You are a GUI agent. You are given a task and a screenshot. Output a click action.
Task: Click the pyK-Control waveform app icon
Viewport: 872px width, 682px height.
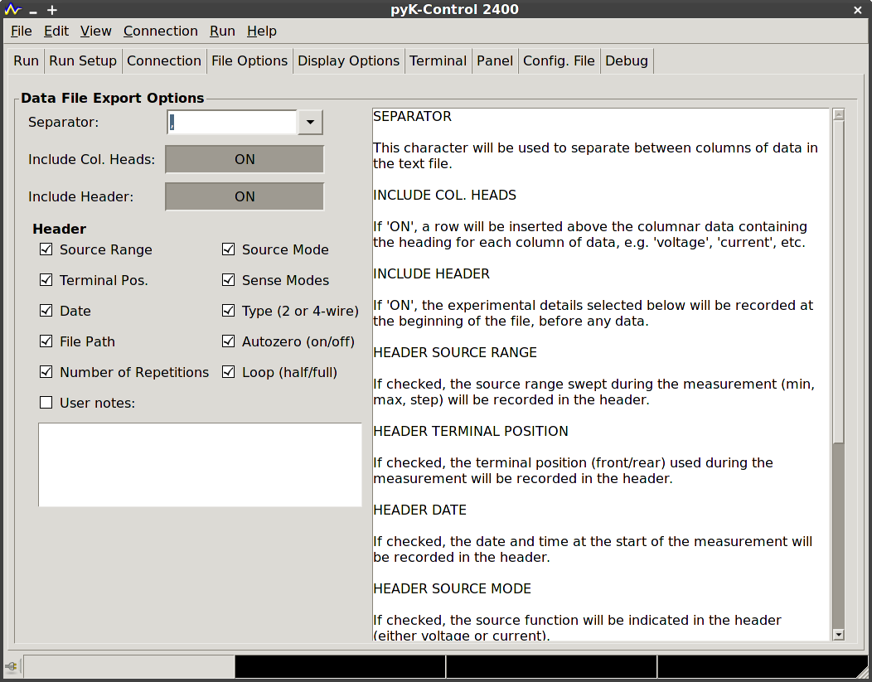coord(12,9)
